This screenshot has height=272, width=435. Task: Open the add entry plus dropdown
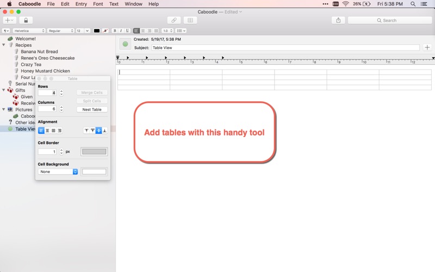pos(9,20)
